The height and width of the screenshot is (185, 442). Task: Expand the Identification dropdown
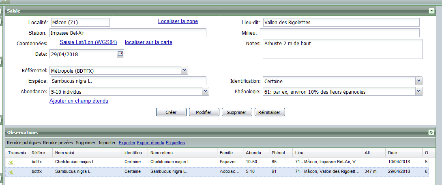419,81
